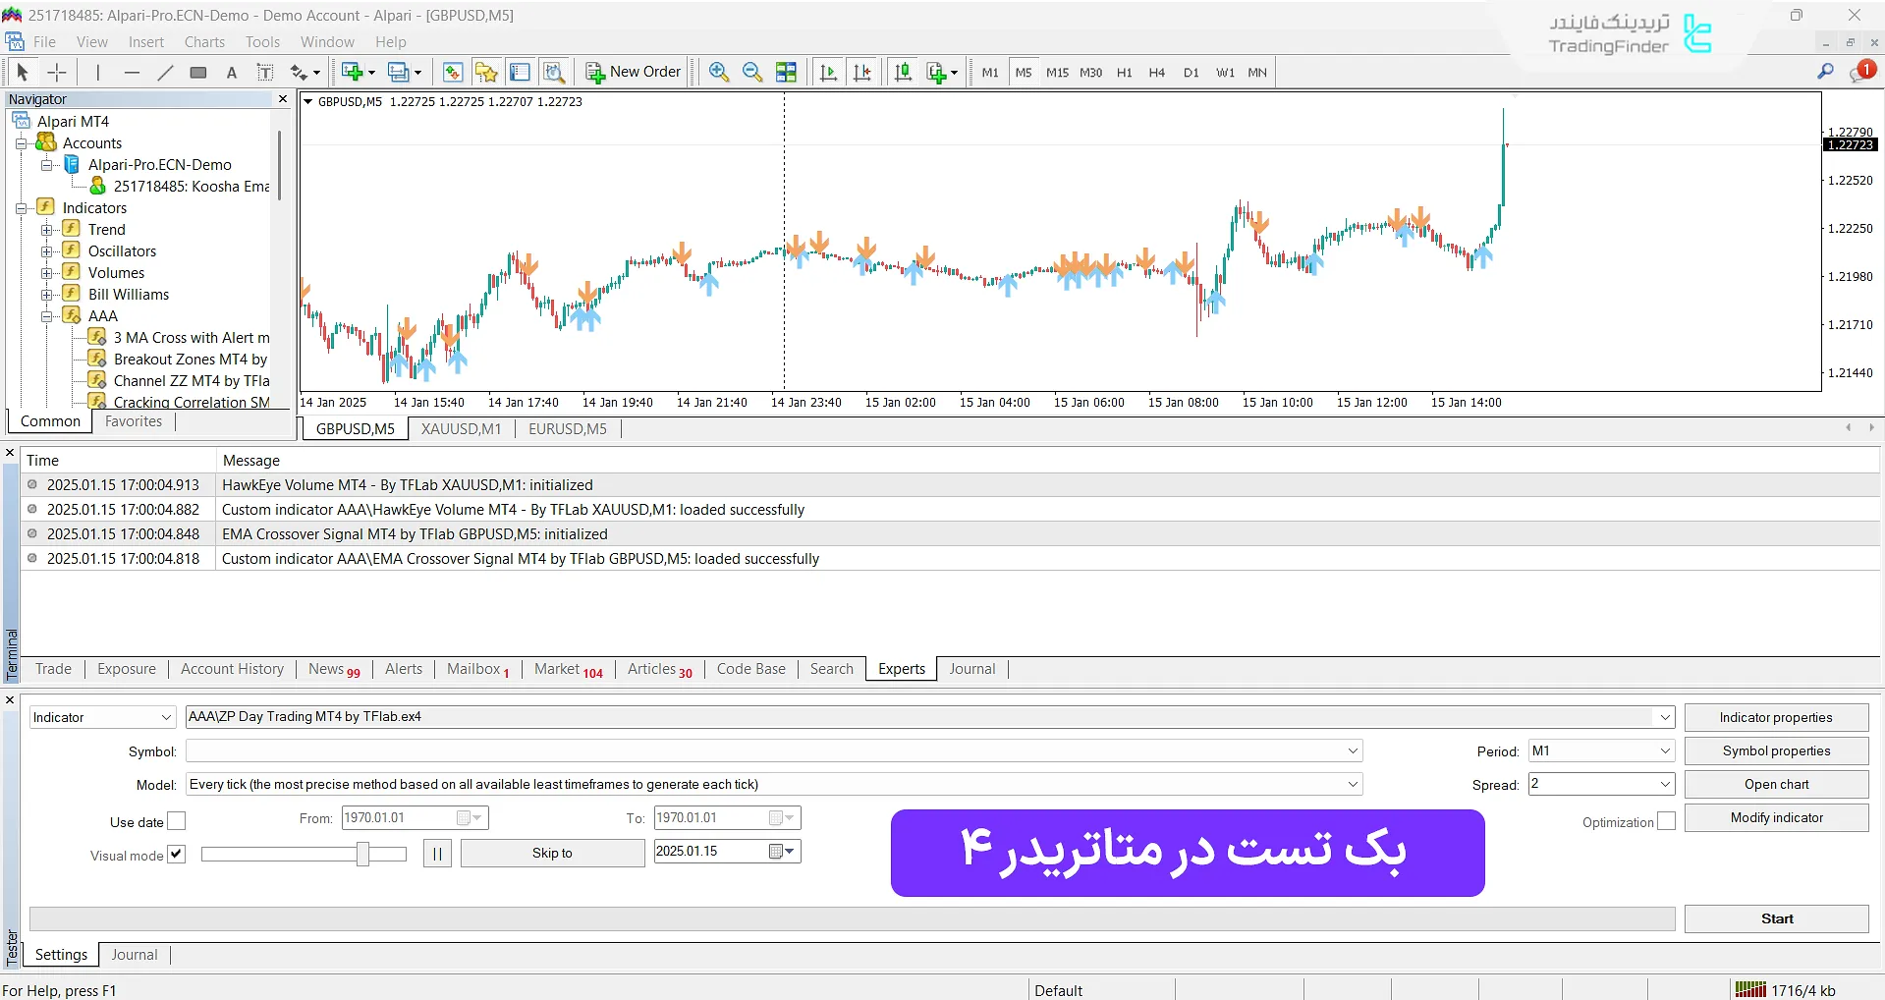Viewport: 1885px width, 1000px height.
Task: Select the Trendline drawing tool
Action: pyautogui.click(x=165, y=72)
